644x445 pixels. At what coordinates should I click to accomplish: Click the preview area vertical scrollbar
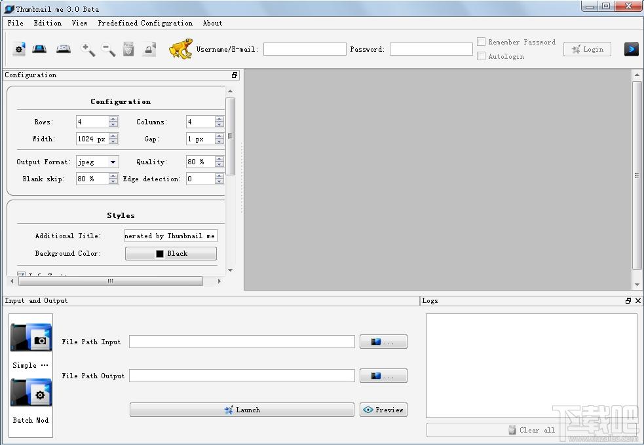coord(637,175)
